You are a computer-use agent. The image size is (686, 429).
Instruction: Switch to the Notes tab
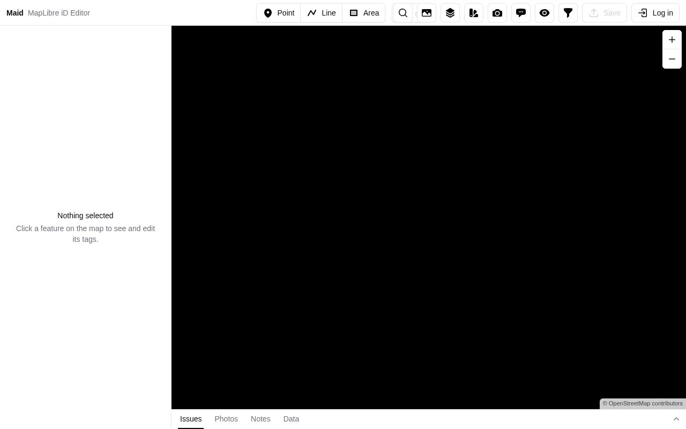pyautogui.click(x=260, y=419)
